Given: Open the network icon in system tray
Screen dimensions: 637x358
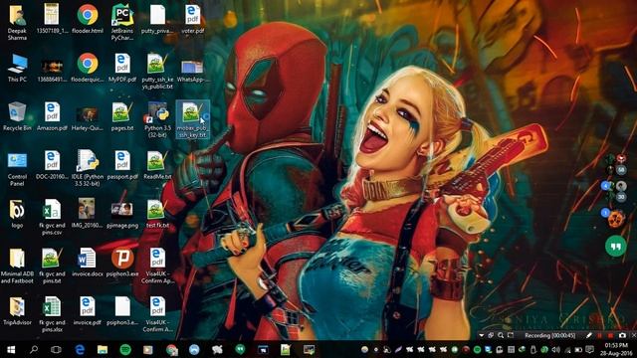Looking at the screenshot, I should [x=567, y=349].
